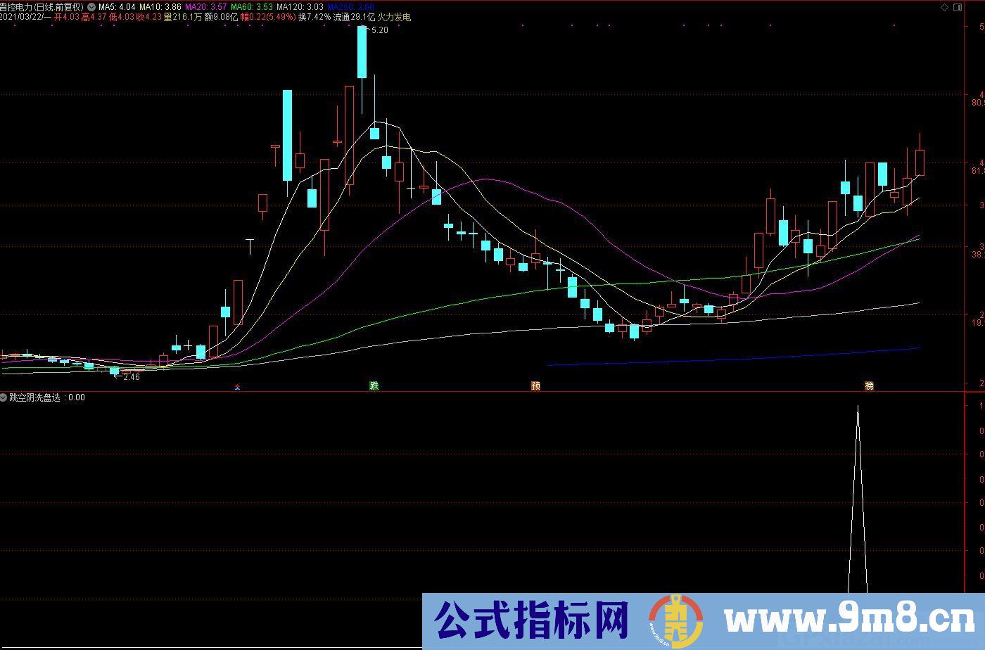Select the MA10: 3.86 label

point(160,7)
